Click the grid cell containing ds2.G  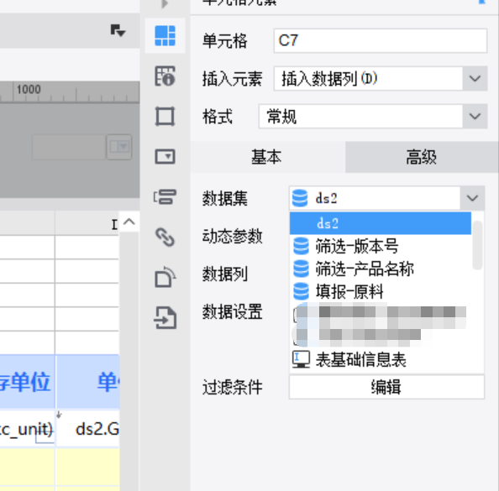[x=88, y=428]
